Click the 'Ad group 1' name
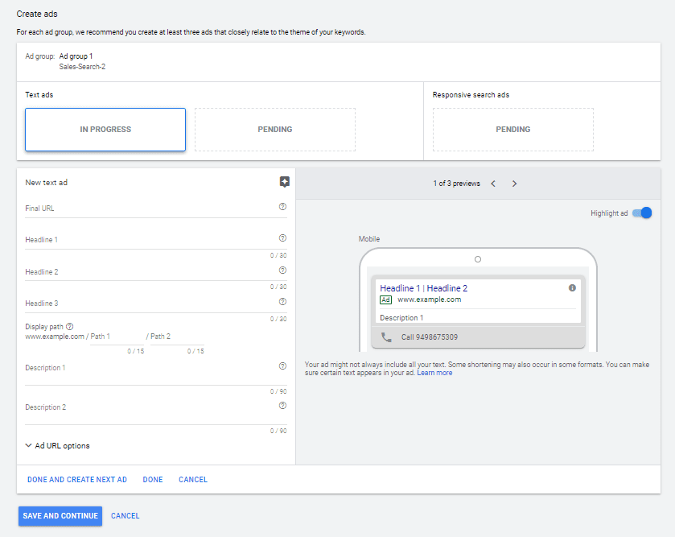675x537 pixels. point(76,56)
